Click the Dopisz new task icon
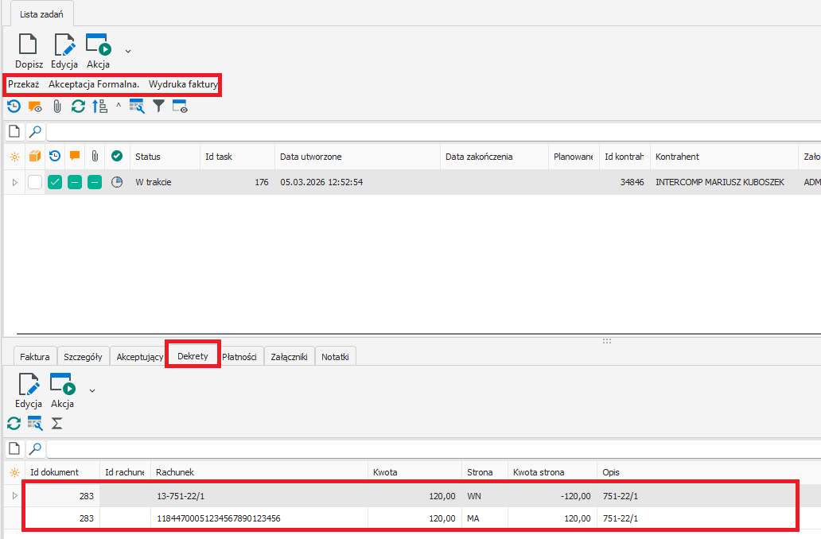821x539 pixels. [x=29, y=51]
